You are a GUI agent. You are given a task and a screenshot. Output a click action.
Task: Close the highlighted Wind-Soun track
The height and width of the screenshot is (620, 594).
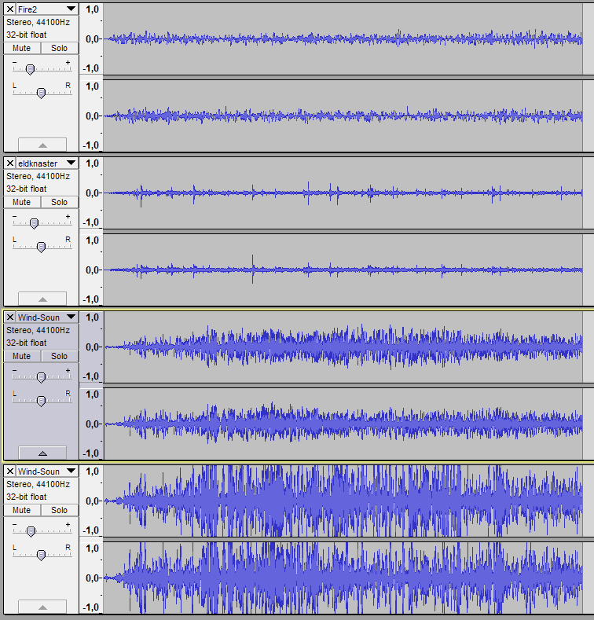9,317
